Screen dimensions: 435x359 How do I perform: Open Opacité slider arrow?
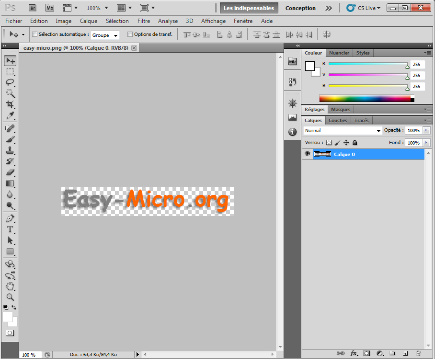(x=426, y=130)
